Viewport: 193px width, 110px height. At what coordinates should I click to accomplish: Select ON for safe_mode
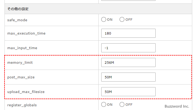(104, 19)
